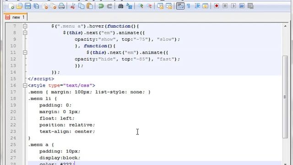Viewport: 293px width, 165px height.
Task: Toggle the Word wrap button
Action: [180, 6]
